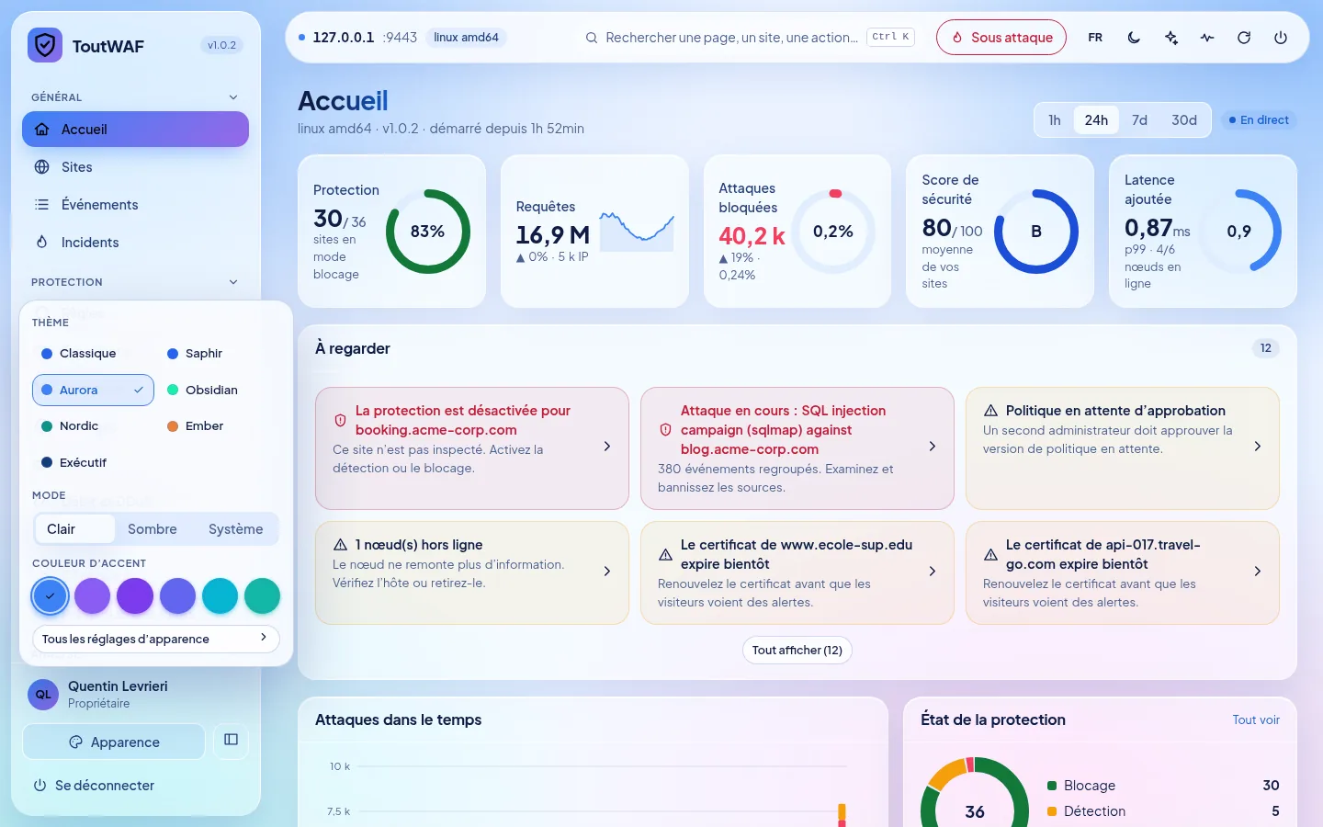Select the Saphir theme
Image resolution: width=1323 pixels, height=827 pixels.
click(219, 354)
